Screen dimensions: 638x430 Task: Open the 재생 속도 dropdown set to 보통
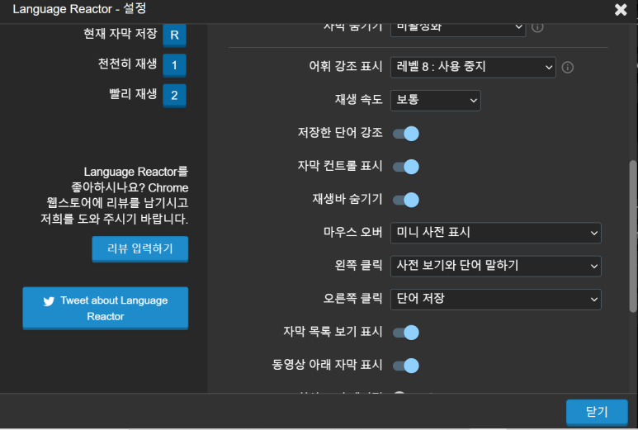[x=435, y=101]
